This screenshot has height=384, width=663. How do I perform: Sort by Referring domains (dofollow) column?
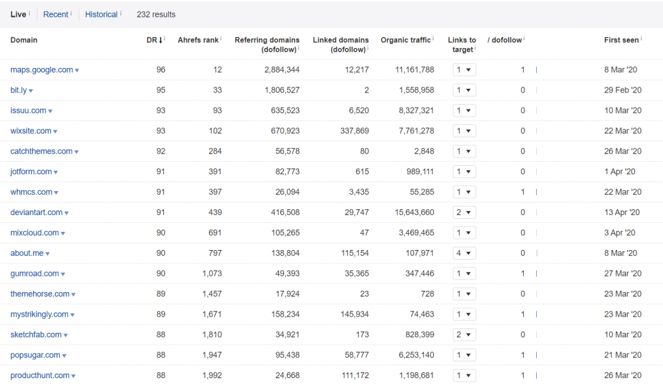(x=267, y=45)
